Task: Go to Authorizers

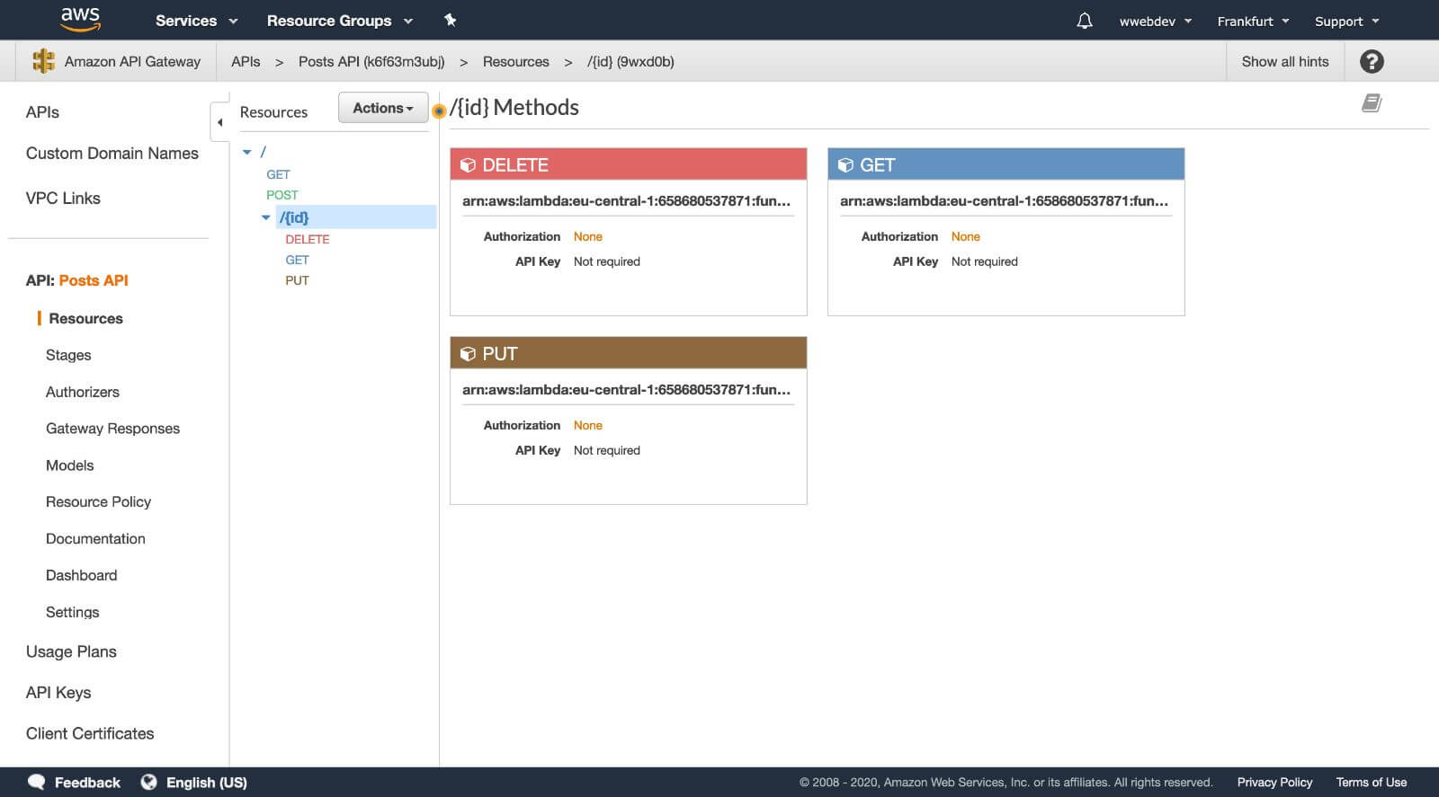Action: tap(83, 392)
